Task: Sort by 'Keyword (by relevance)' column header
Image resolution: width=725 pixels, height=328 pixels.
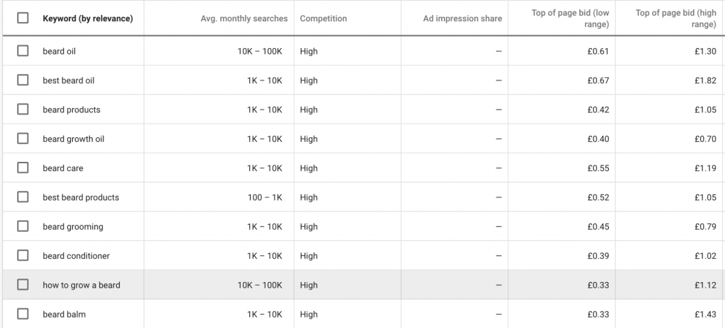Action: tap(88, 18)
